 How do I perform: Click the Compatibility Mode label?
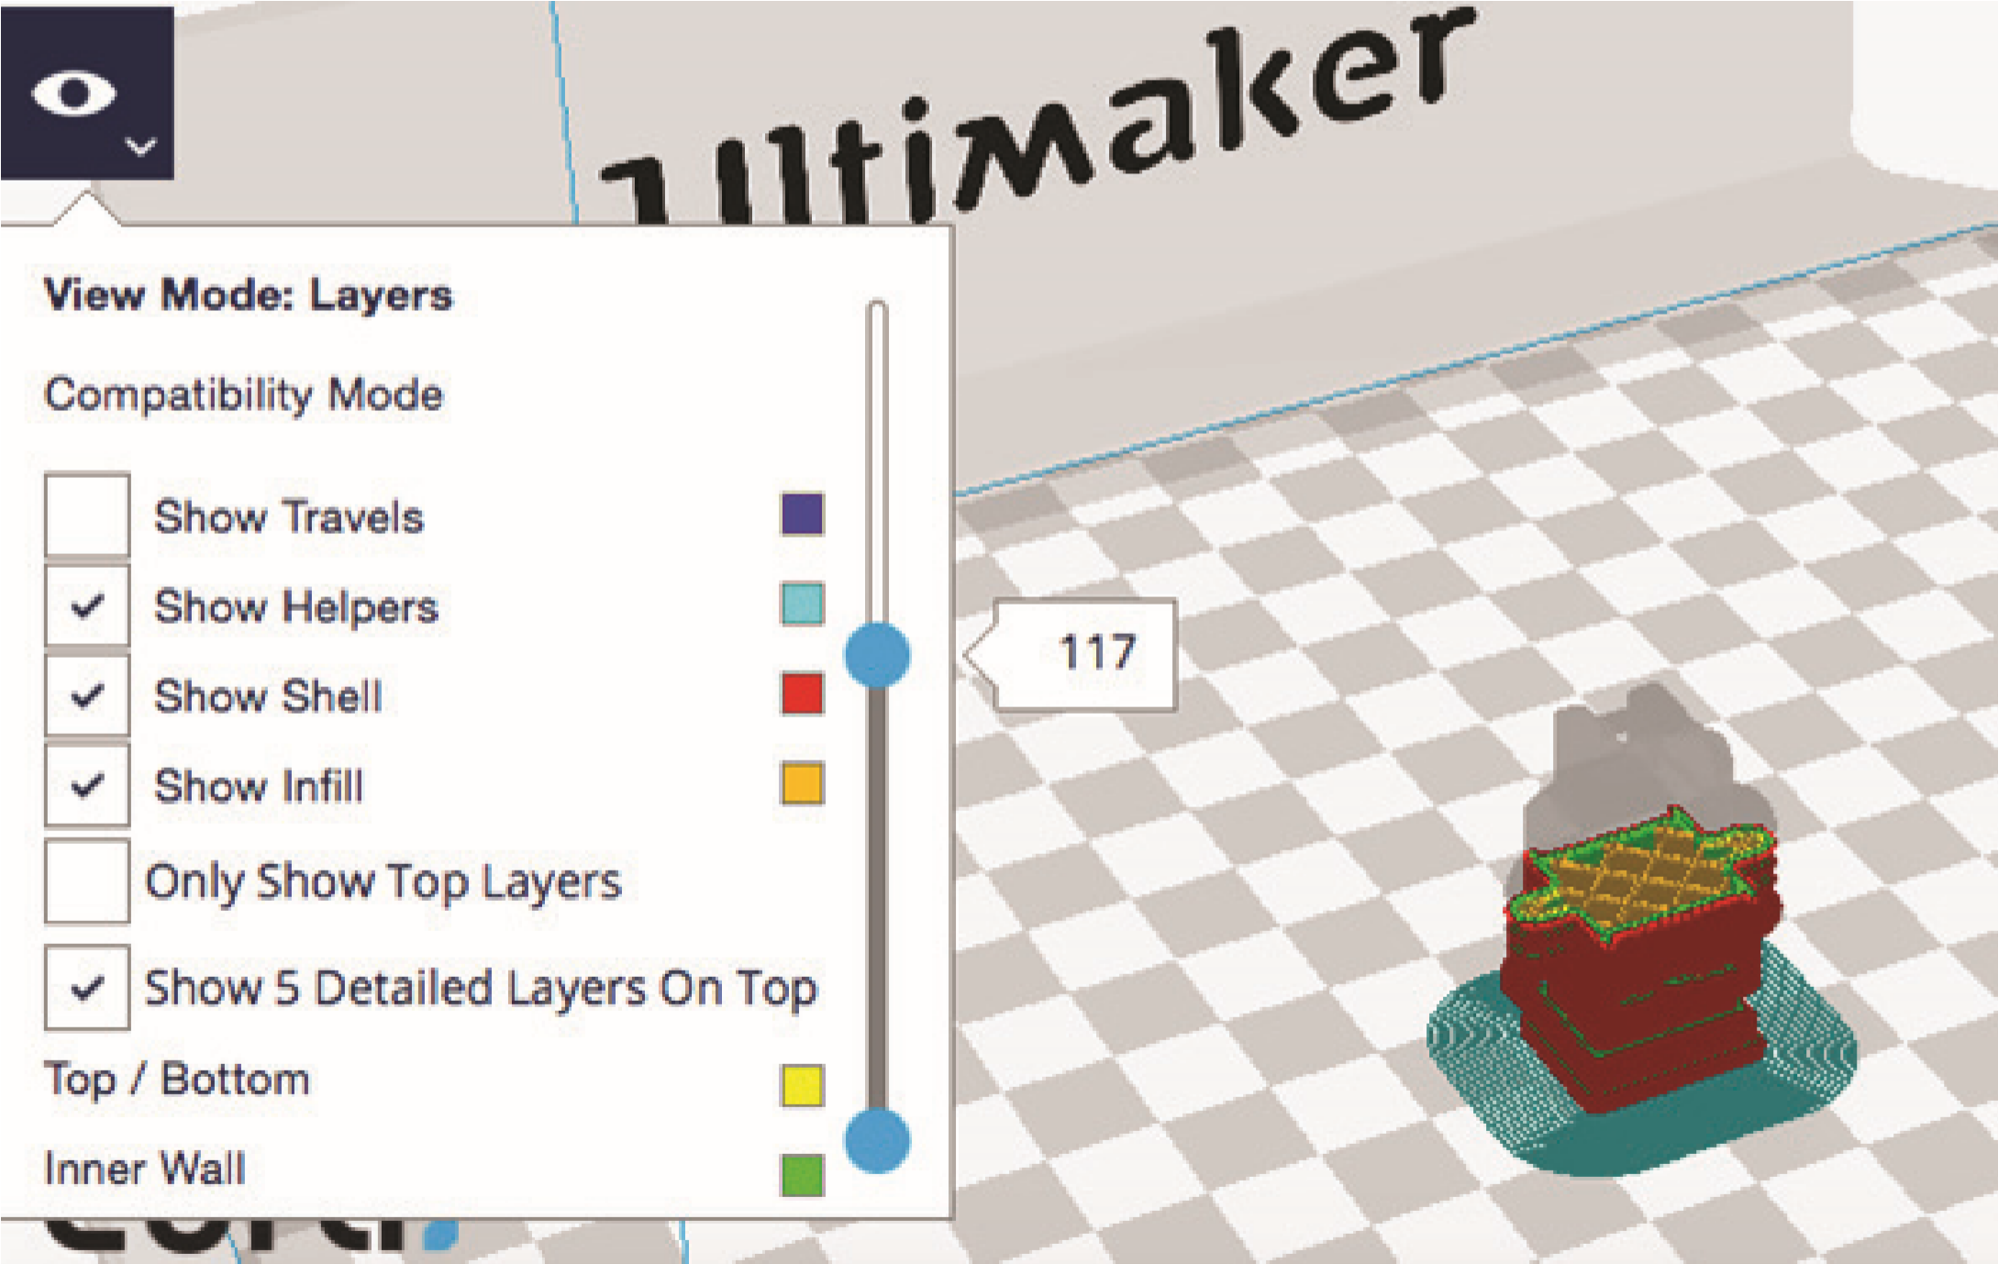244,394
